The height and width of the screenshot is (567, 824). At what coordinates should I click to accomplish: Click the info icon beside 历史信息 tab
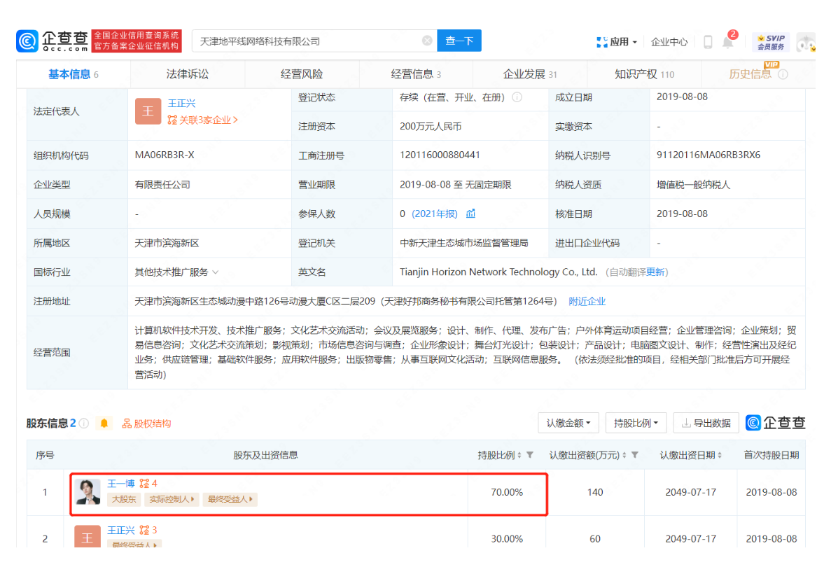783,74
